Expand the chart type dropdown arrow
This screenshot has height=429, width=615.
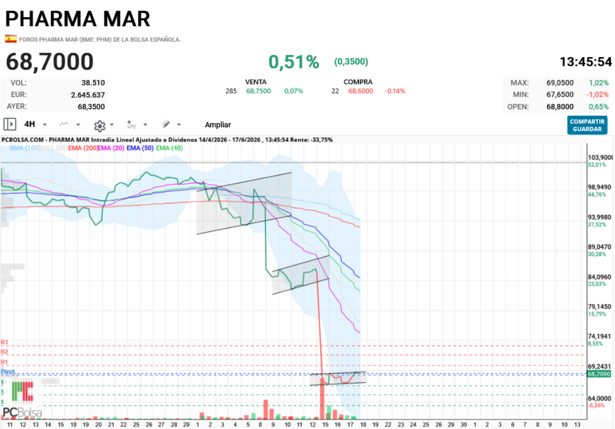(78, 125)
